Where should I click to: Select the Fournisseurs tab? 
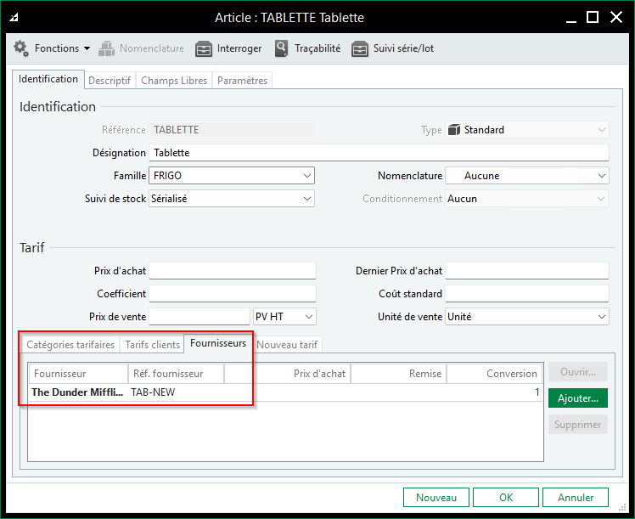pyautogui.click(x=218, y=343)
